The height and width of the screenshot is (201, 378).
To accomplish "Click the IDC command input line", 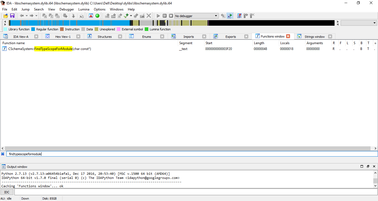I will click(x=196, y=192).
